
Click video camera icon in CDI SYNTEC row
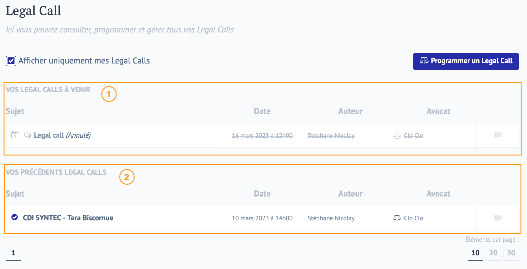498,218
